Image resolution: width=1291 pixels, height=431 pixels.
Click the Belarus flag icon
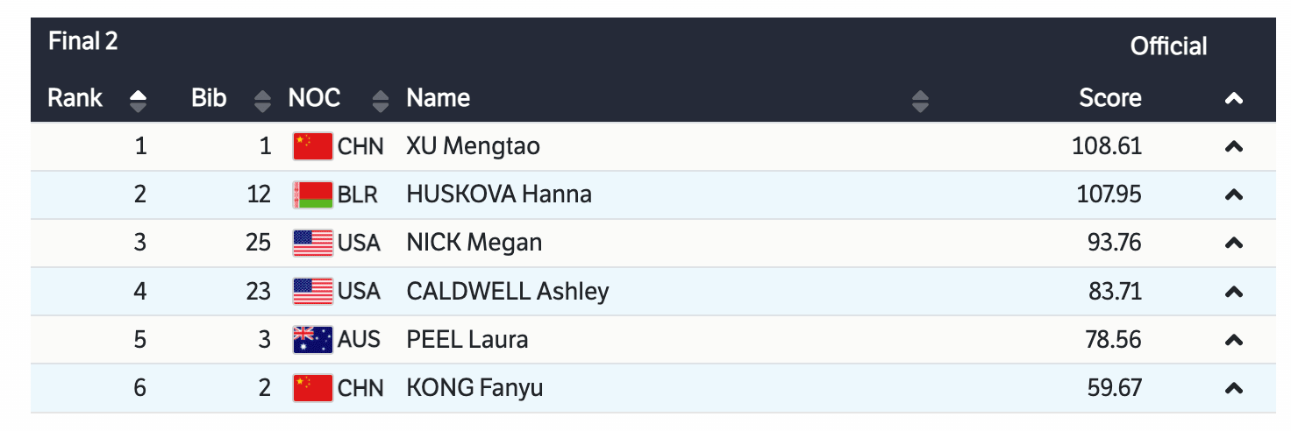point(312,194)
